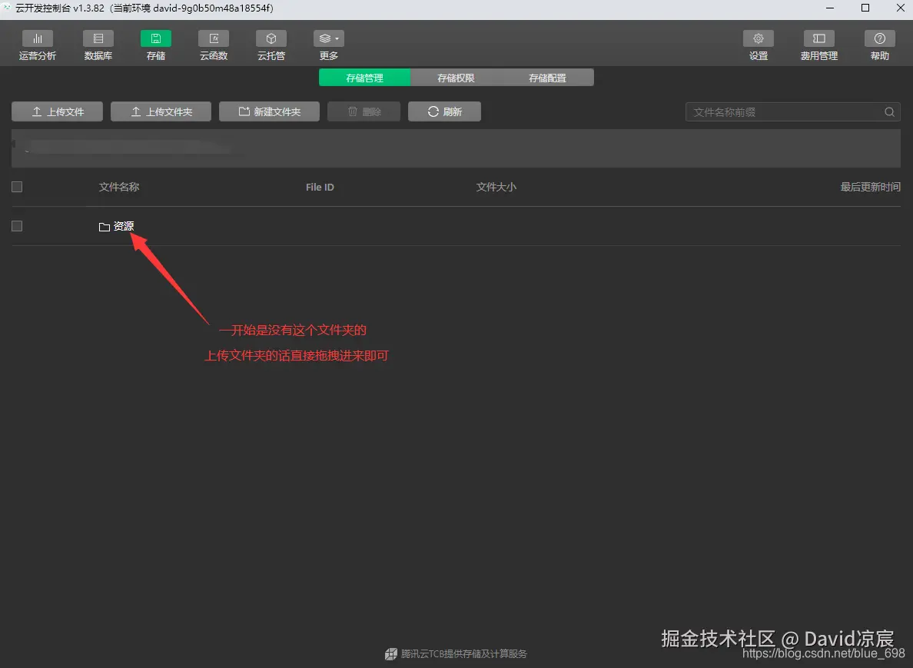This screenshot has width=913, height=668.
Task: Open the 运营分析 panel
Action: click(x=37, y=44)
